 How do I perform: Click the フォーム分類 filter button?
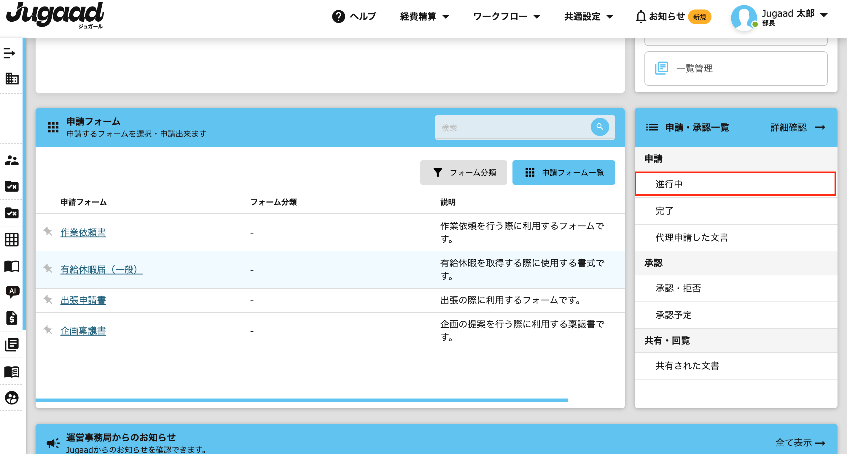click(463, 173)
